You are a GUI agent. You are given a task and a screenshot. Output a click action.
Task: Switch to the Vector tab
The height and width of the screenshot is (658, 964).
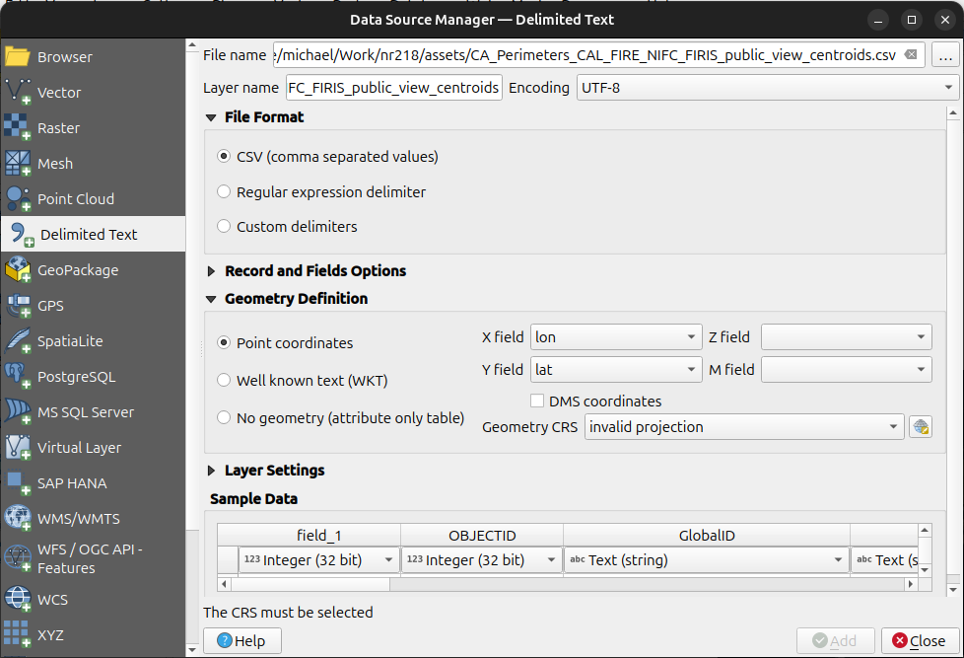[59, 93]
